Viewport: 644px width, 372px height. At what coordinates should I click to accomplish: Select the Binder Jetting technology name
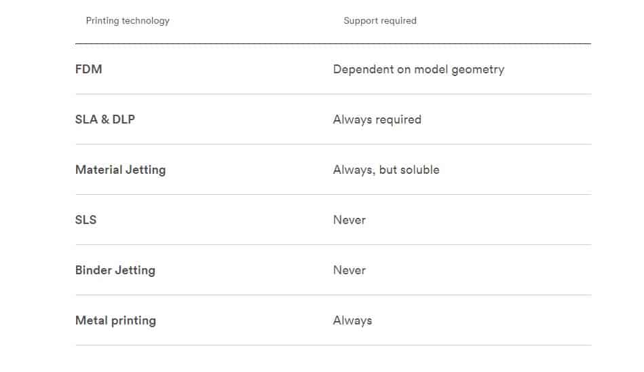115,270
